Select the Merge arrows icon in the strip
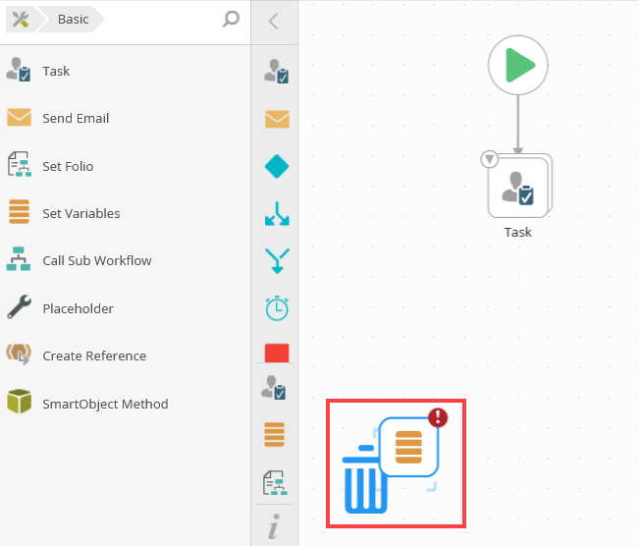The height and width of the screenshot is (546, 639). (277, 261)
